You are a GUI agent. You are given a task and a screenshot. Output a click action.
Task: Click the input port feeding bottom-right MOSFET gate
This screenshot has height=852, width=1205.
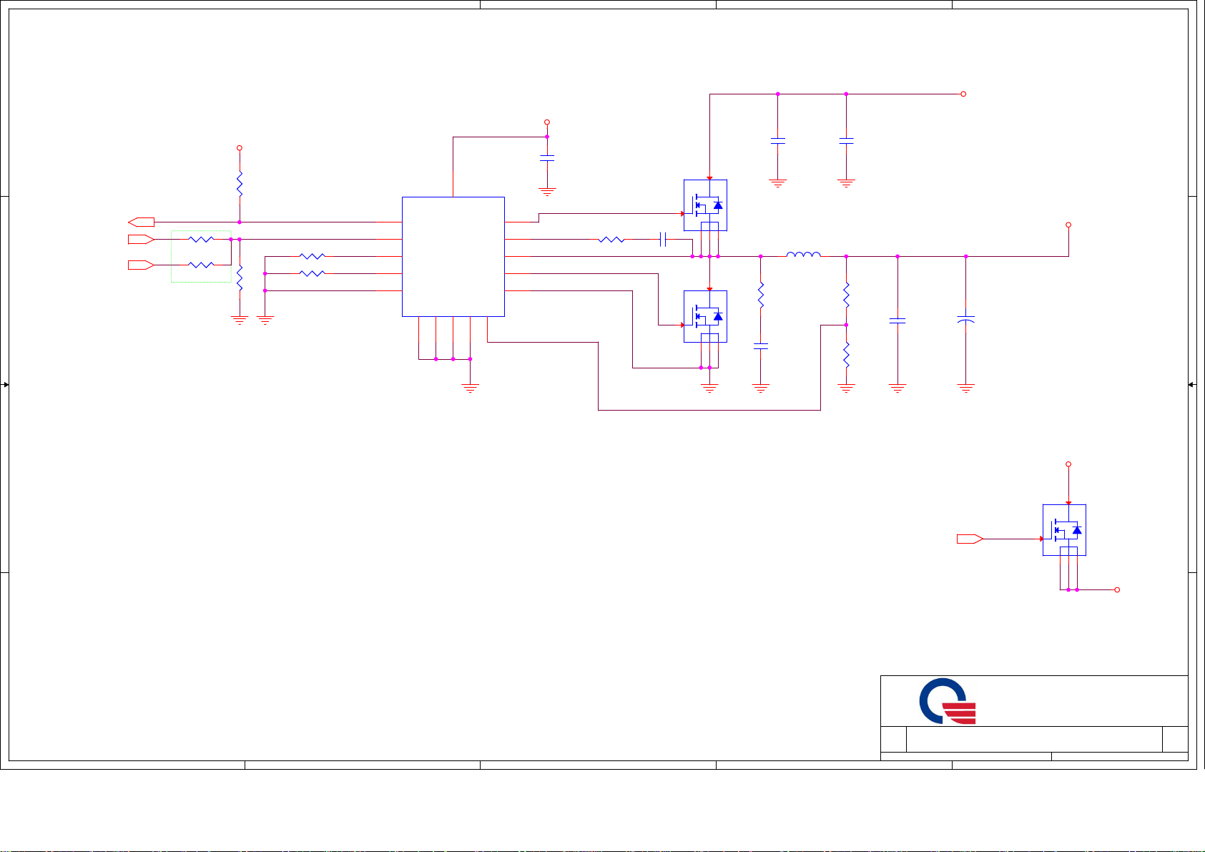coord(970,539)
